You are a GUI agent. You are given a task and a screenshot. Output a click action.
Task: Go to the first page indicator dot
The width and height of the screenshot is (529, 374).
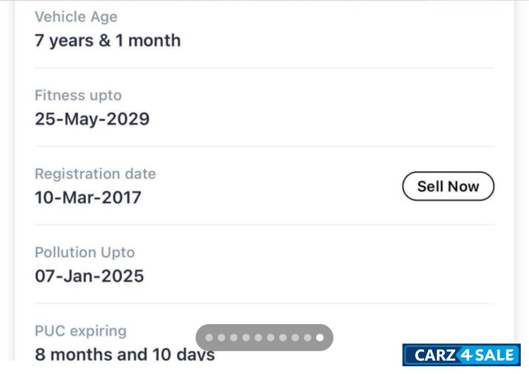point(210,338)
